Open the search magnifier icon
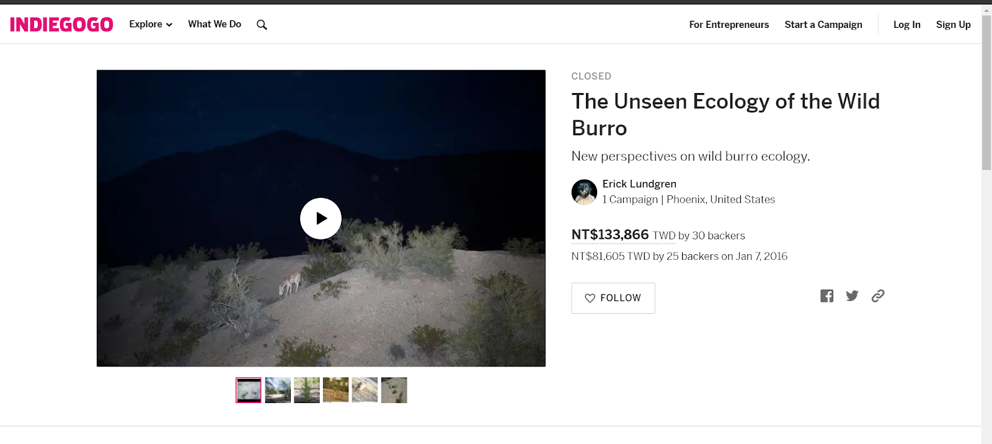This screenshot has width=992, height=444. pyautogui.click(x=262, y=25)
